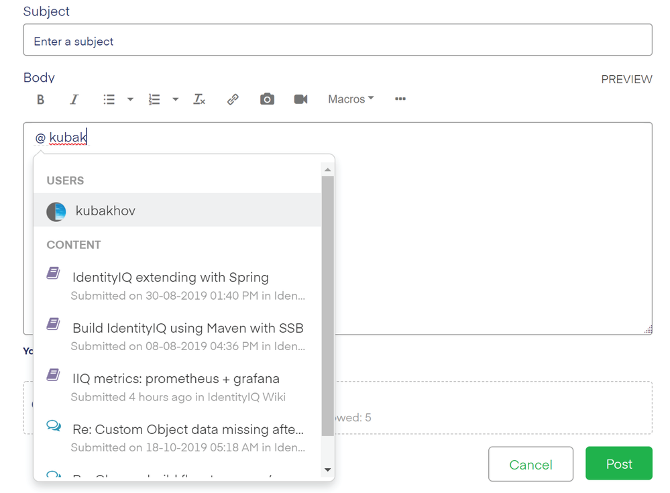Image resolution: width=670 pixels, height=493 pixels.
Task: Switch to PREVIEW mode
Action: pos(626,79)
